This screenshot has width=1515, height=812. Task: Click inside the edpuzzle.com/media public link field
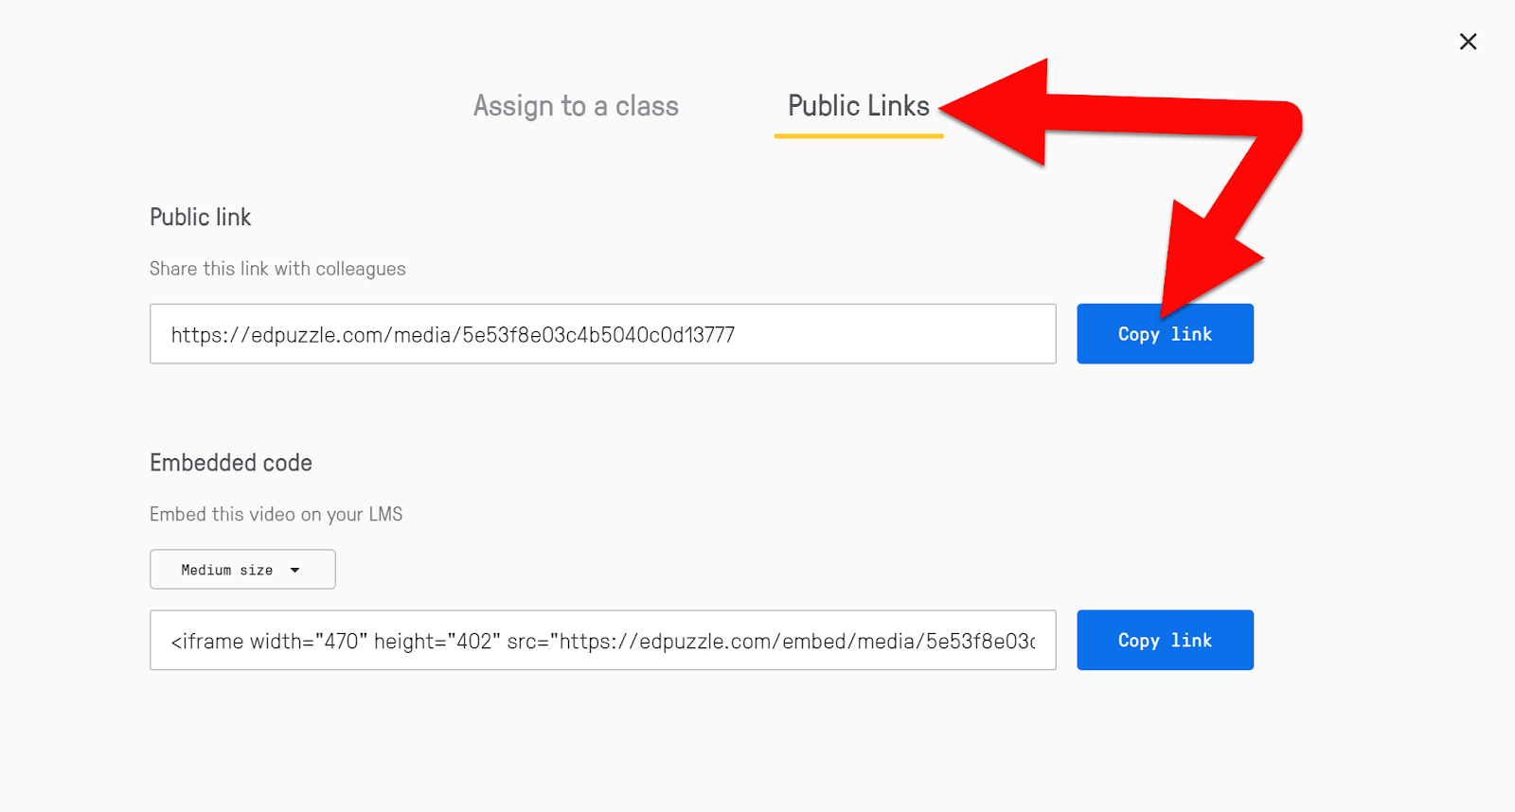click(x=602, y=334)
